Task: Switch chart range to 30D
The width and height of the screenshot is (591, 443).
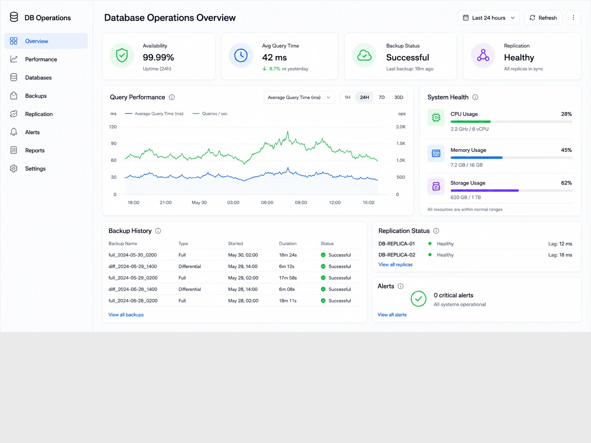Action: (398, 98)
